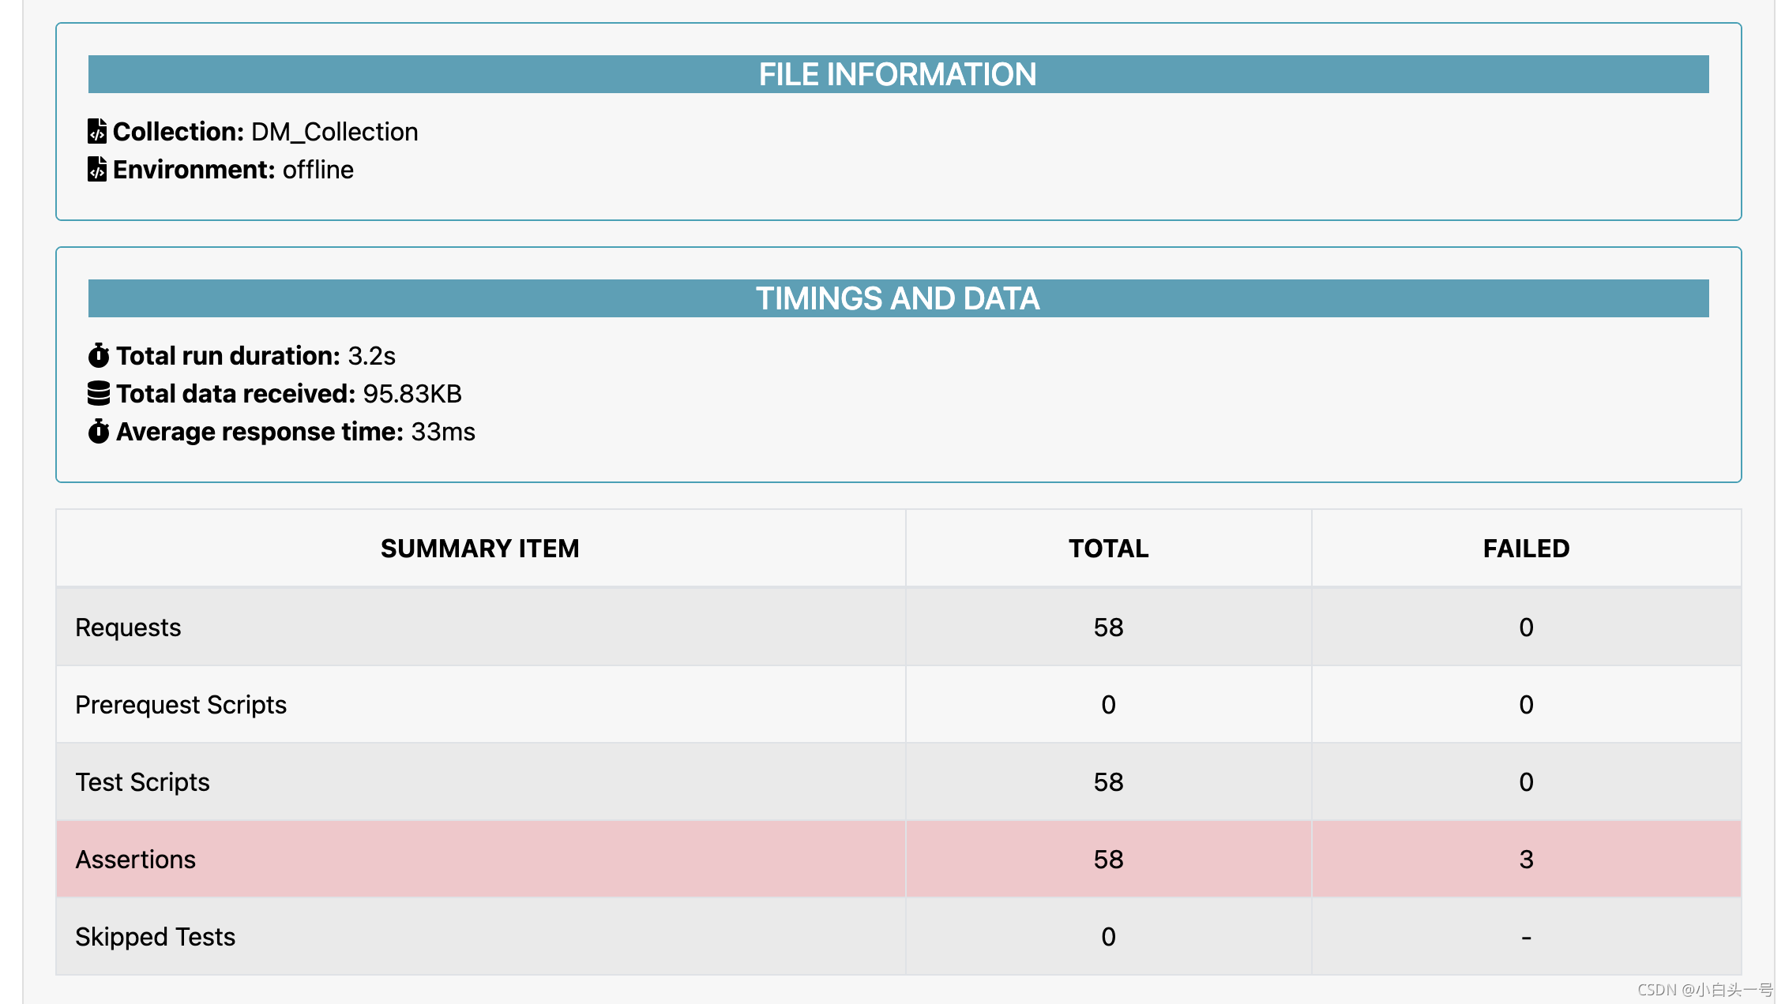Image resolution: width=1785 pixels, height=1004 pixels.
Task: Select the Prerequest Scripts row label
Action: click(x=181, y=704)
